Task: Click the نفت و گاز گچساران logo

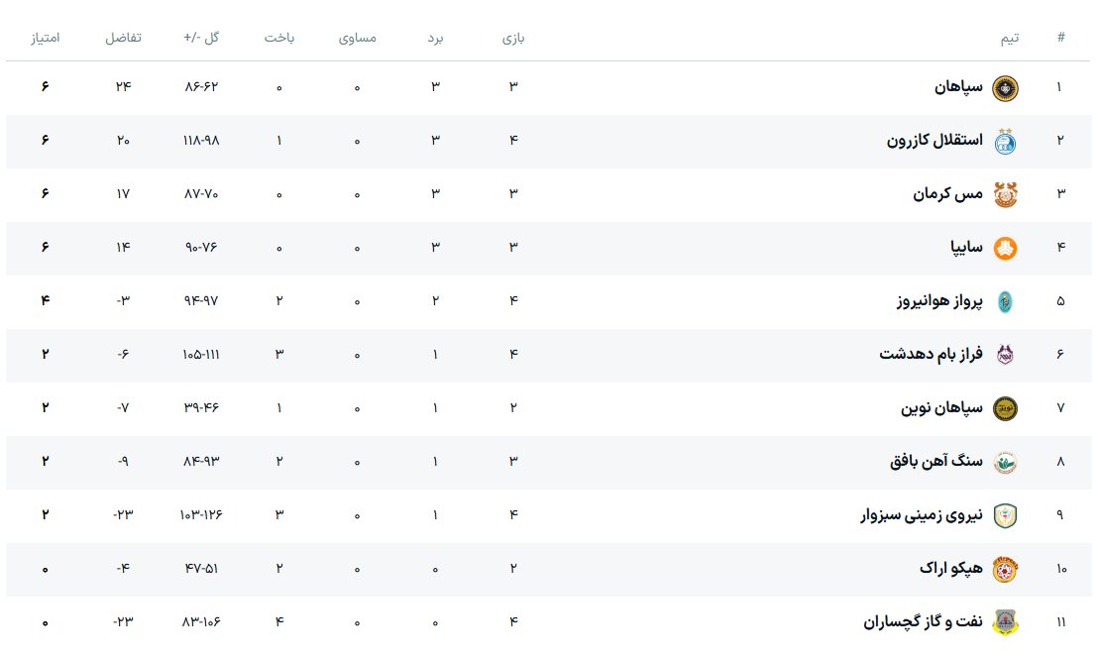Action: point(1005,622)
